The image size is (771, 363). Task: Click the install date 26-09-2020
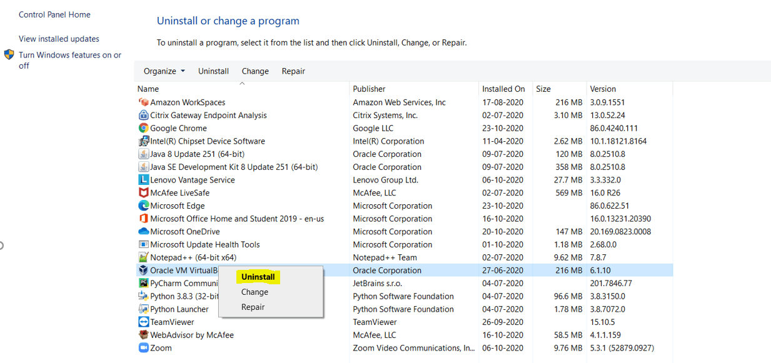coord(503,322)
